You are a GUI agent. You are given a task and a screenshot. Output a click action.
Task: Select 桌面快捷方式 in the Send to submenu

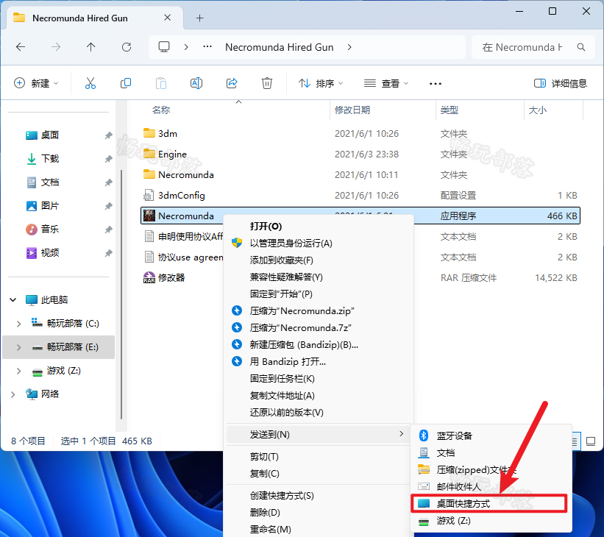[x=488, y=503]
